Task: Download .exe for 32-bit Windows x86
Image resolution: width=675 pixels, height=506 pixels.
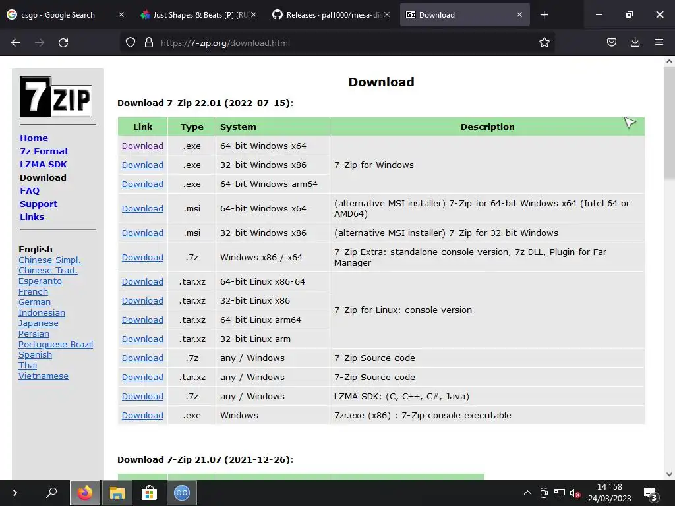Action: (x=142, y=165)
